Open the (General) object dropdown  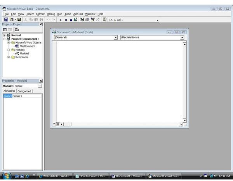[x=116, y=37]
